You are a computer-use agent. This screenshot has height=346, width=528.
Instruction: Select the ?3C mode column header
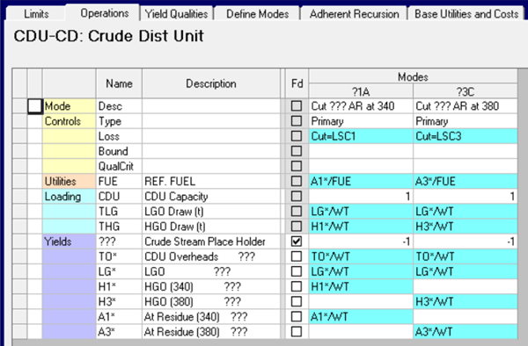click(466, 91)
